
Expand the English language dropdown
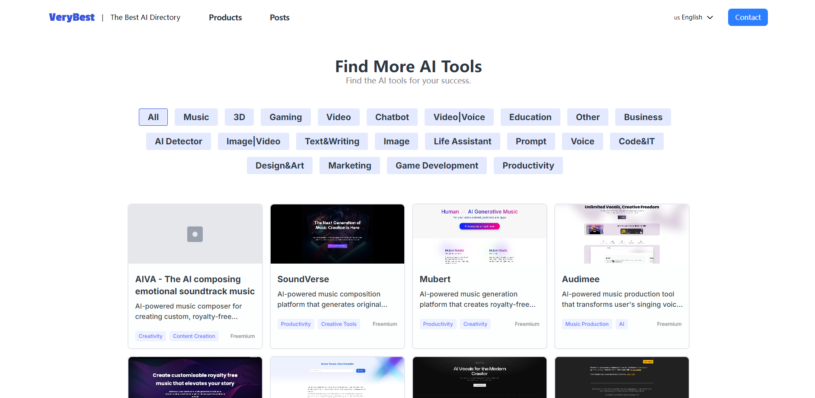694,17
